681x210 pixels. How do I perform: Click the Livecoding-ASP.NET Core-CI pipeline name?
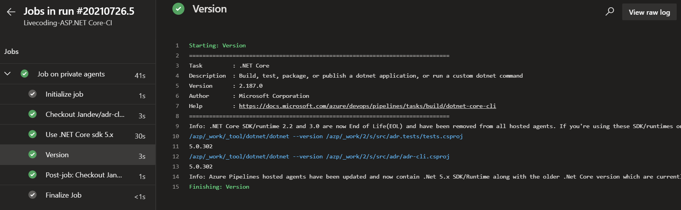pyautogui.click(x=68, y=23)
